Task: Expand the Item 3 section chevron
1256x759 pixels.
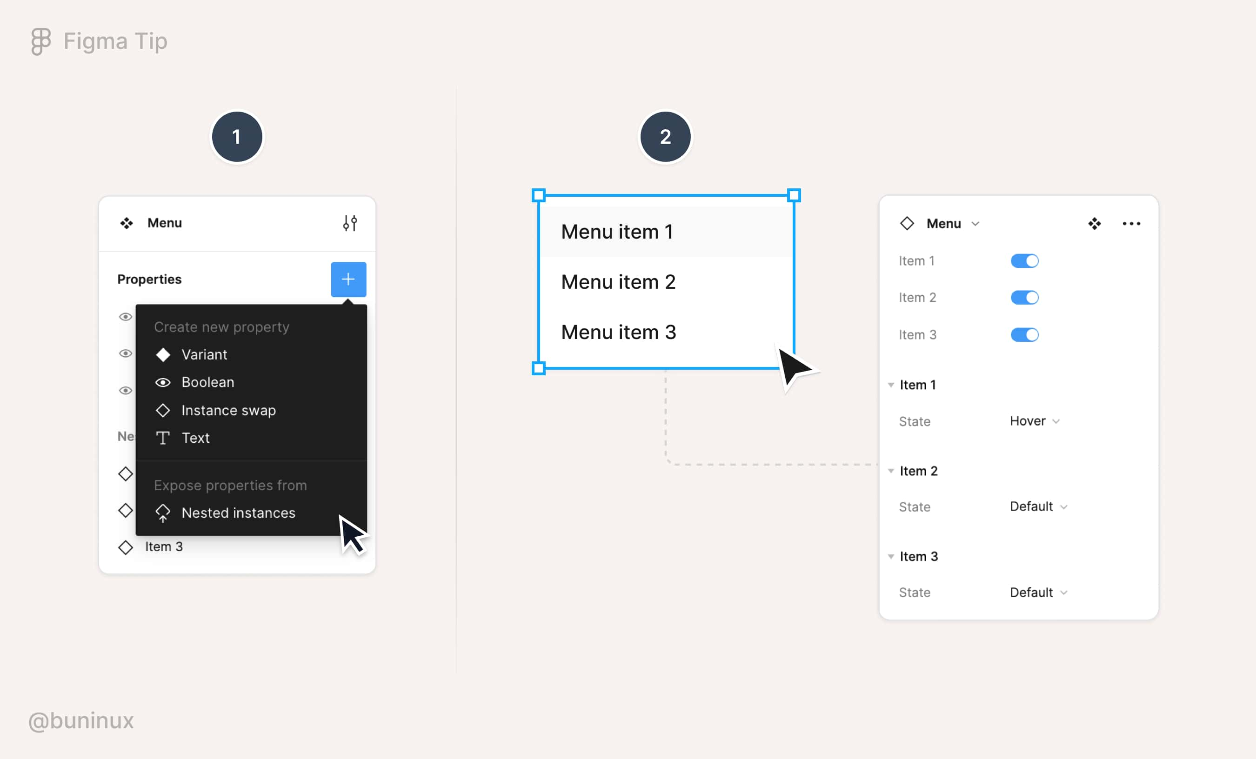Action: pyautogui.click(x=891, y=555)
